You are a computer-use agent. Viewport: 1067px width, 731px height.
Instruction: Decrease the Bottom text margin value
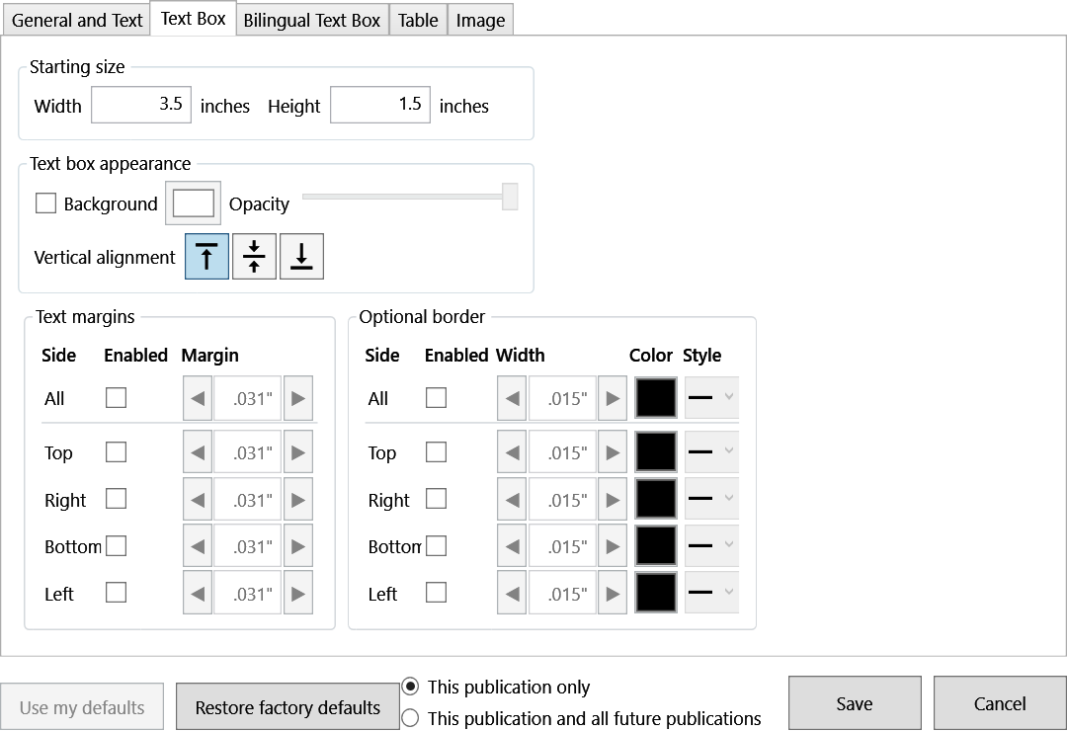tap(198, 546)
